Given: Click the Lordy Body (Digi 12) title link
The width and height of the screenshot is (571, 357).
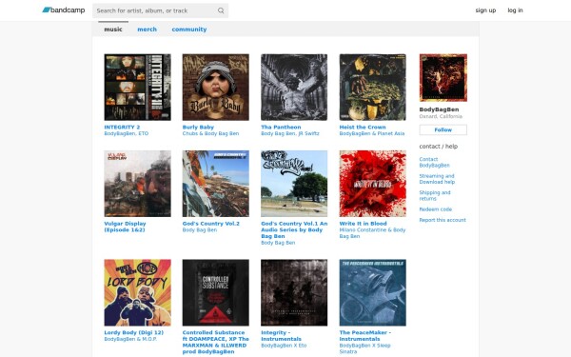Looking at the screenshot, I should click(133, 332).
